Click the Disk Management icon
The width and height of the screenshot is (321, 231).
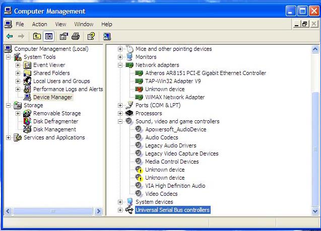tap(27, 129)
